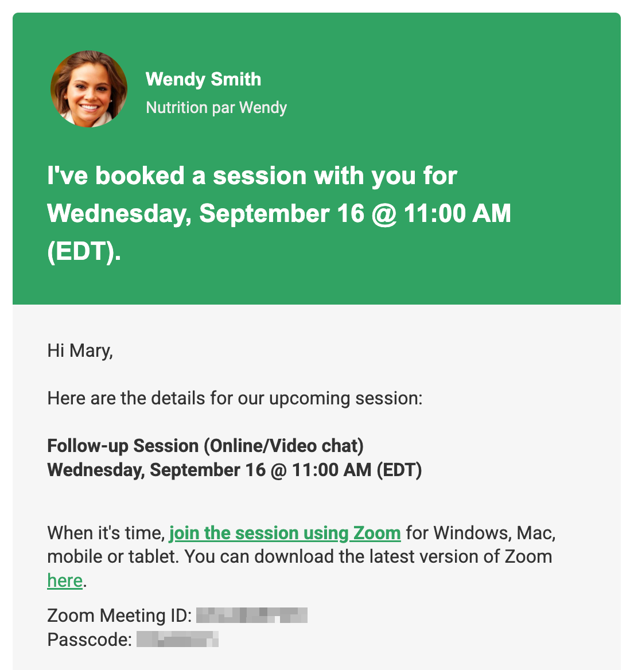Click the Wendy Smith sender name
This screenshot has height=670, width=630.
tap(204, 79)
